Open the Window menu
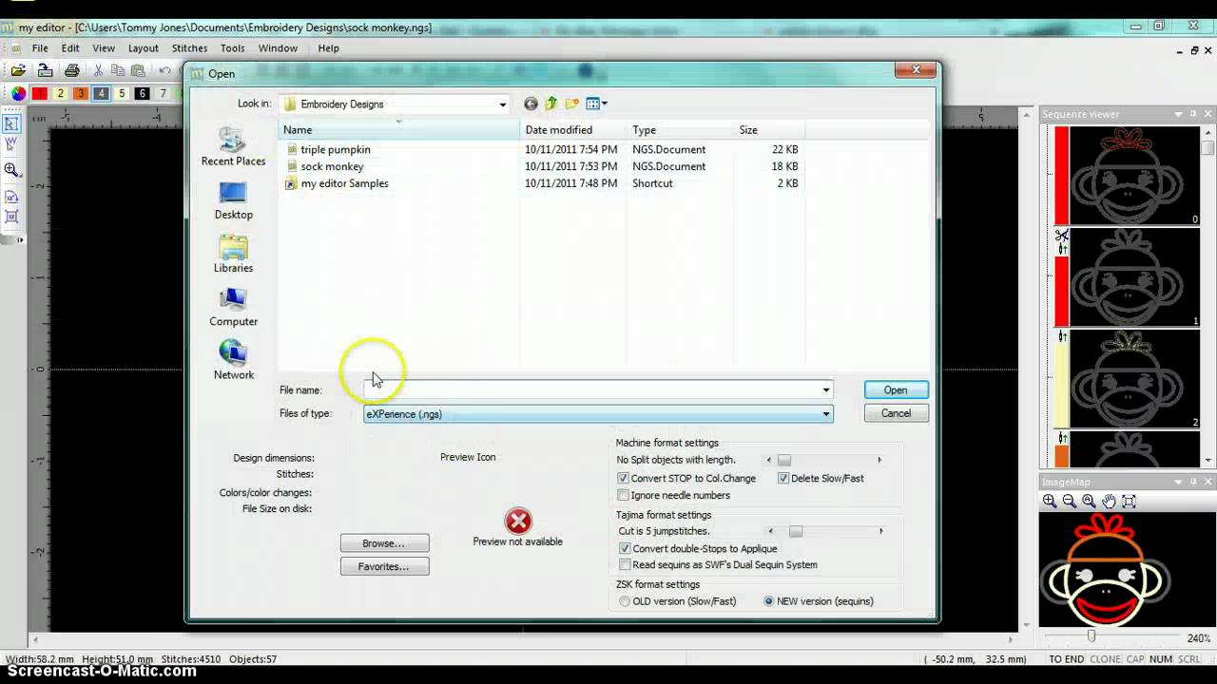 pos(278,47)
